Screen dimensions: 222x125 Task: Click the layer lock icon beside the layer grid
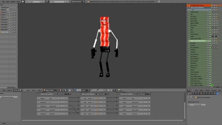point(105,90)
